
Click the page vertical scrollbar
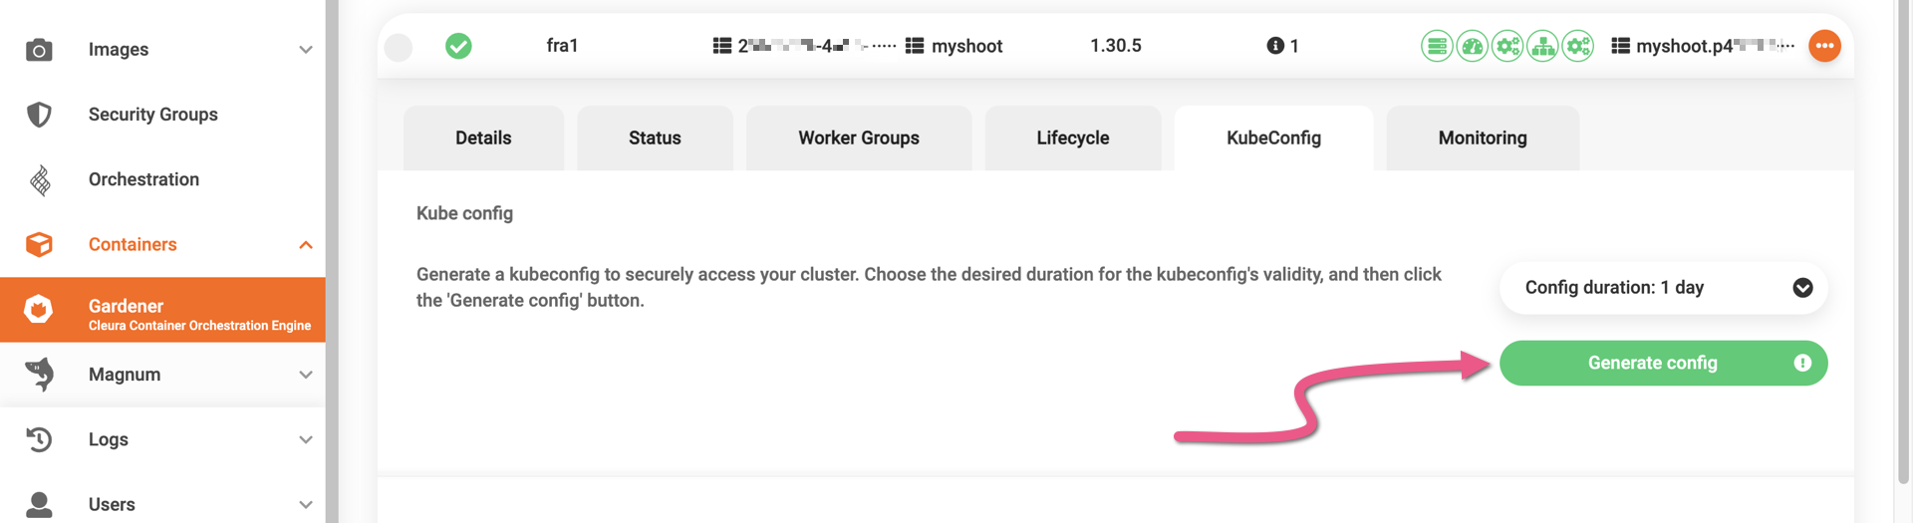point(1904,249)
